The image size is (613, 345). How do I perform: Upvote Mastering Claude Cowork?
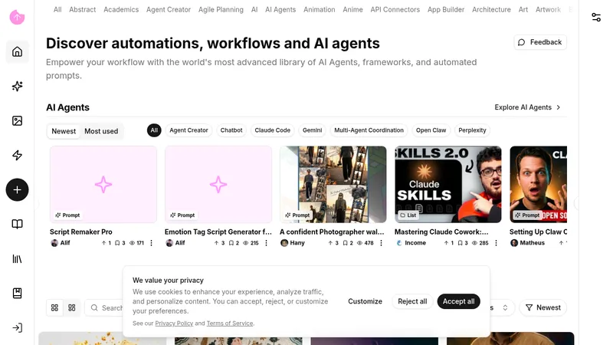click(448, 243)
